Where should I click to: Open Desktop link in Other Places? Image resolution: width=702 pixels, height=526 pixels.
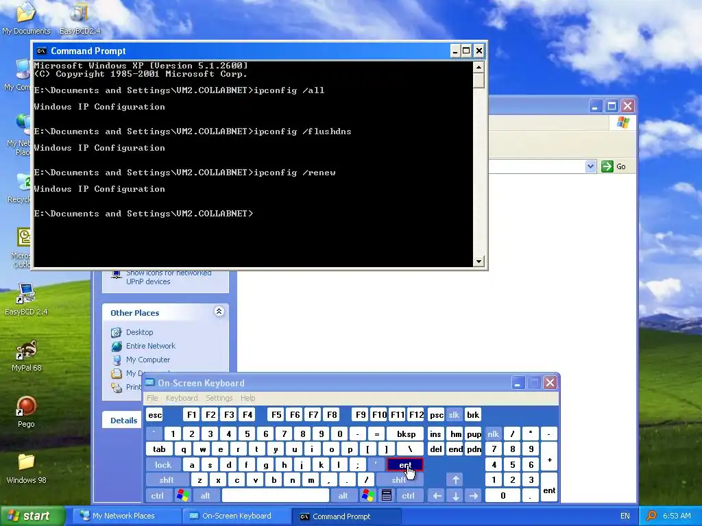[x=139, y=332]
